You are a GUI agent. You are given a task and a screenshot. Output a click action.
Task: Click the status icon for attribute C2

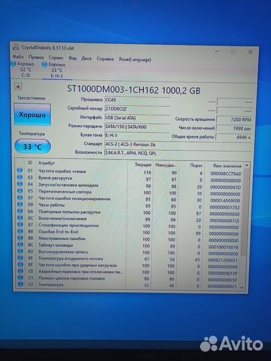(x=21, y=284)
